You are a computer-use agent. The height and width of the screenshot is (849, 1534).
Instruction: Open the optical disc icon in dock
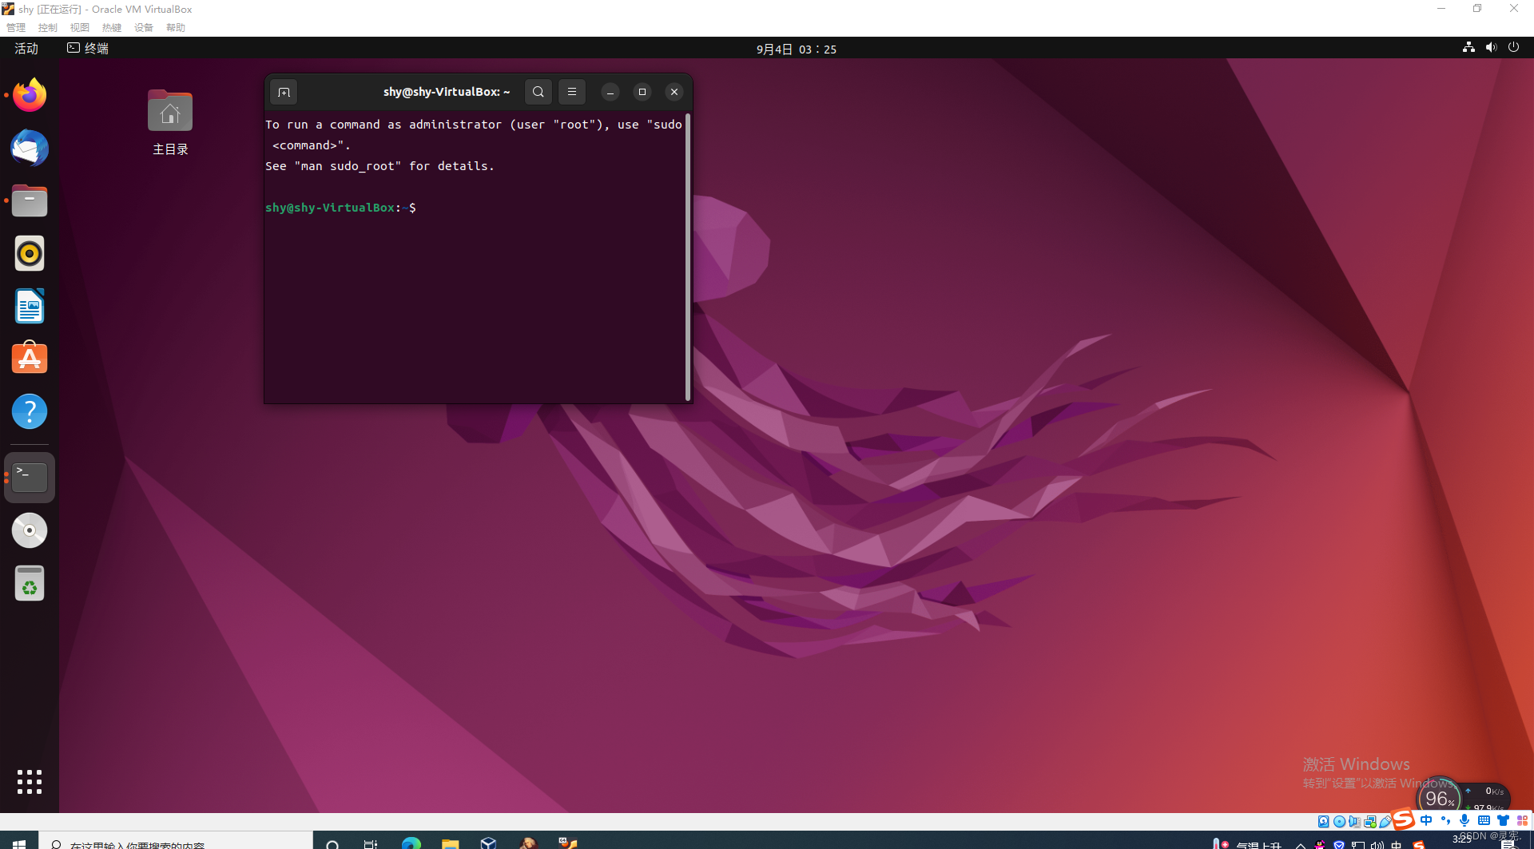point(30,530)
